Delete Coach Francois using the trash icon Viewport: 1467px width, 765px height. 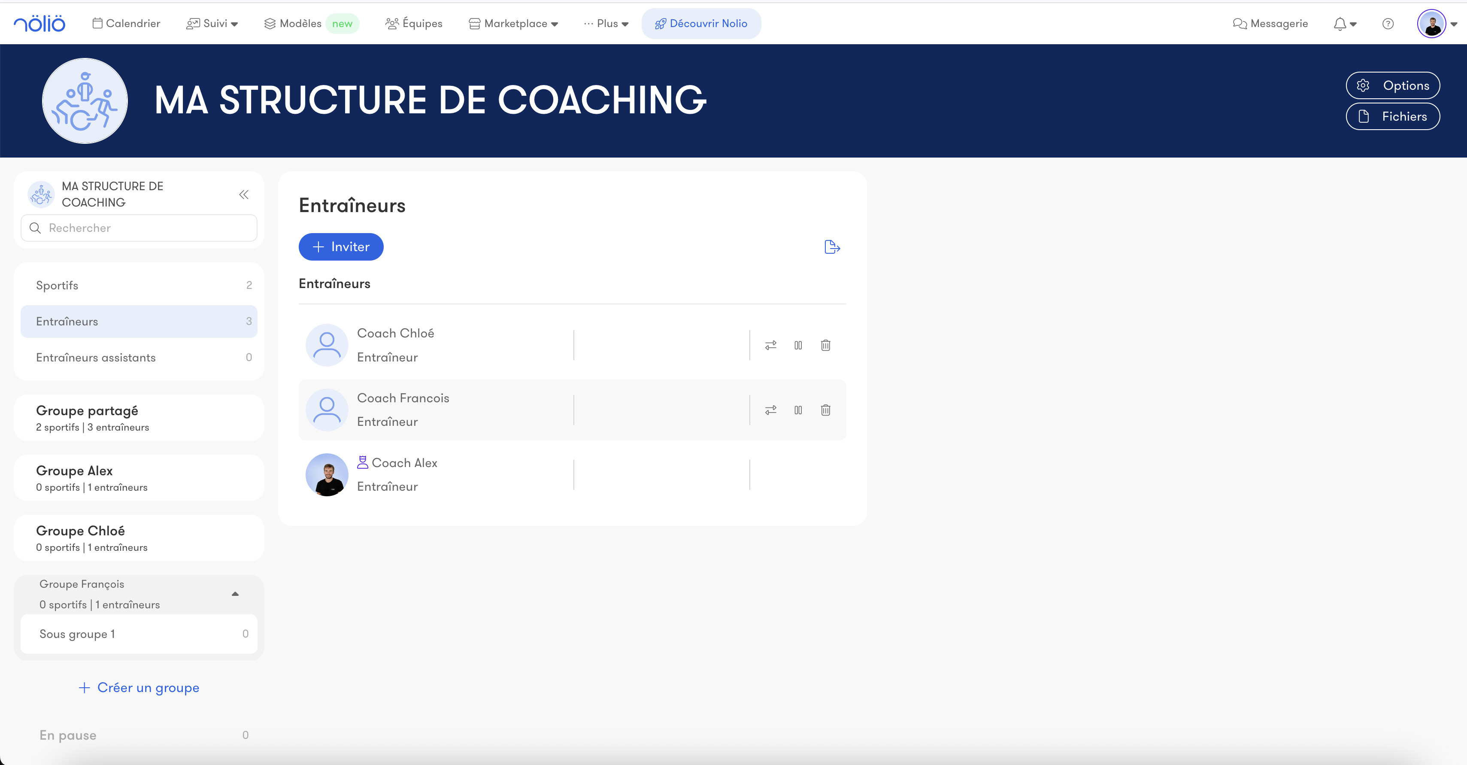click(825, 410)
